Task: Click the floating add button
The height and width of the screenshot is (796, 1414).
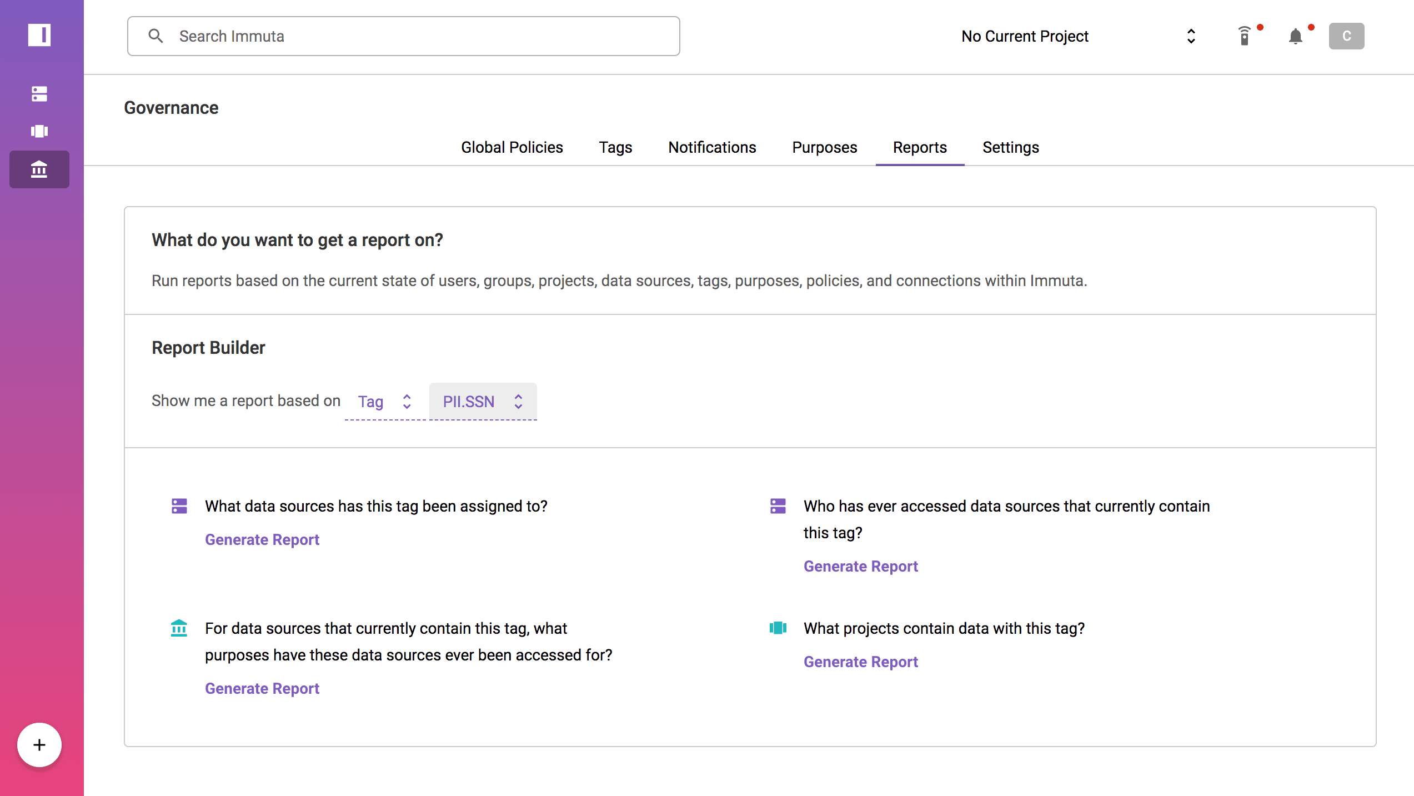Action: pos(39,744)
